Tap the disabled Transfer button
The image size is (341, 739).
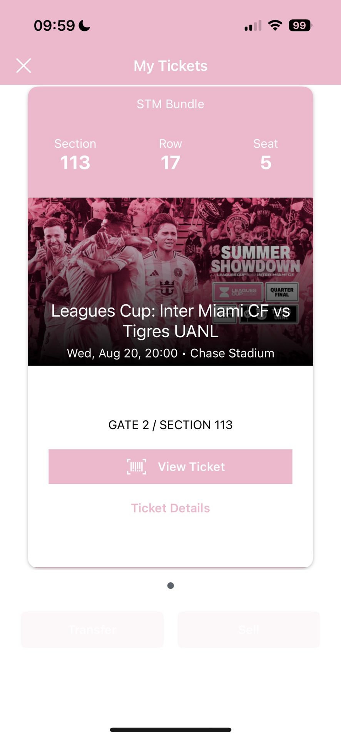coord(92,629)
